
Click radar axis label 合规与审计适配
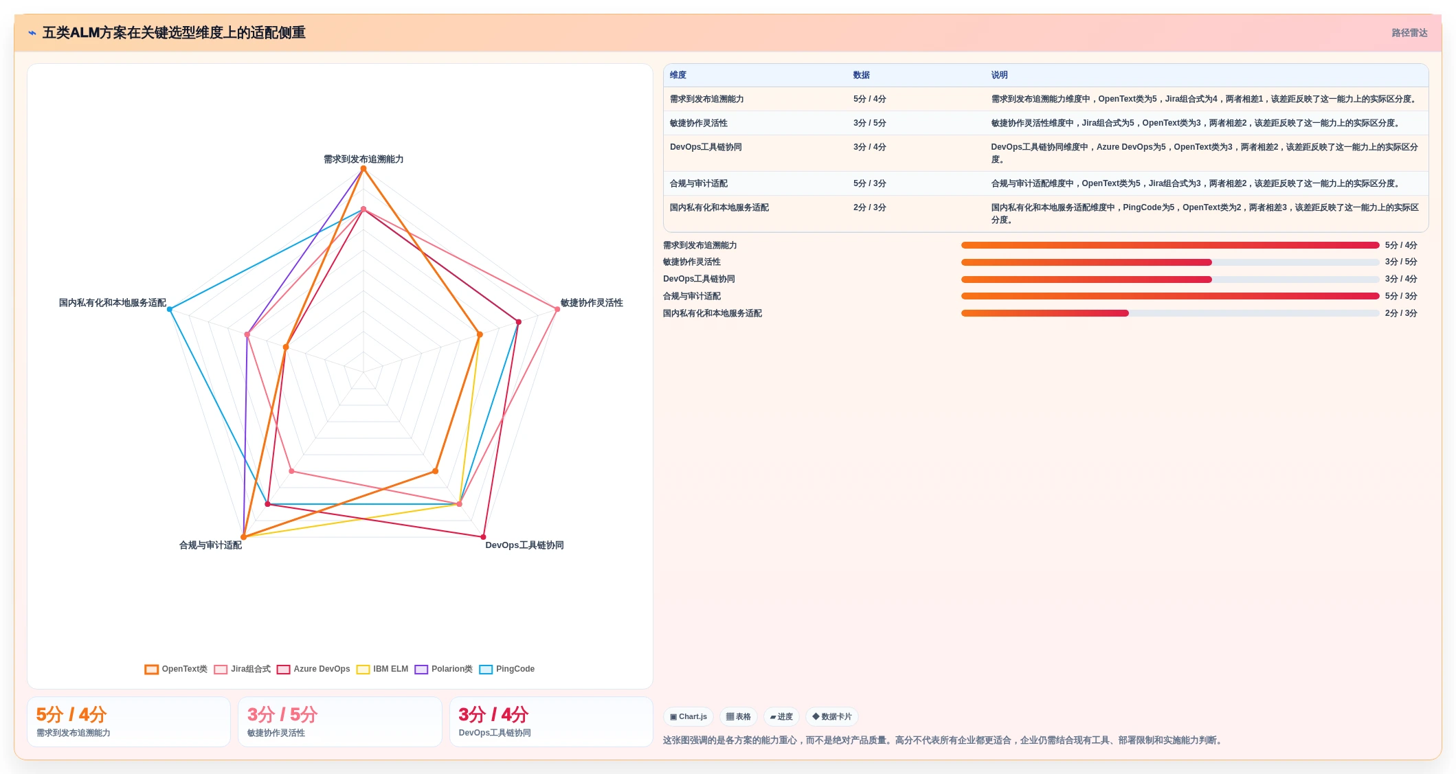pyautogui.click(x=210, y=545)
